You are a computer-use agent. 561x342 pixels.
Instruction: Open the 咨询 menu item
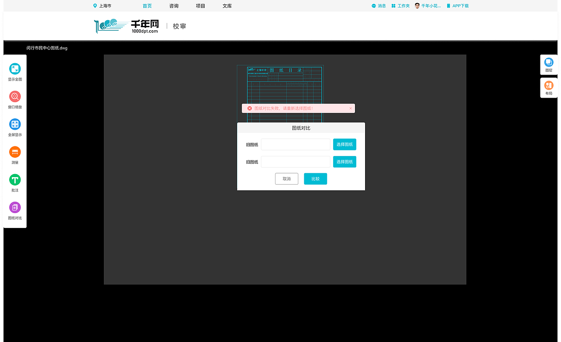coord(174,6)
